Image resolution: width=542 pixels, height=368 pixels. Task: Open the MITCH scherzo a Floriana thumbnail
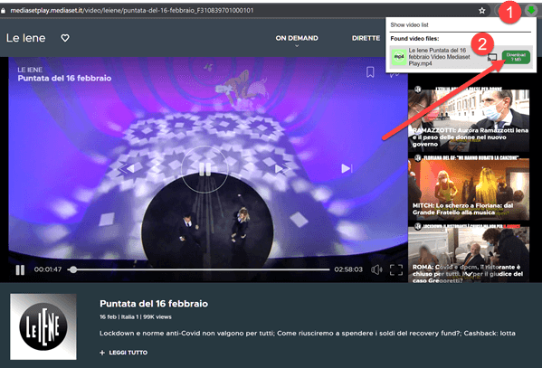[x=469, y=188]
